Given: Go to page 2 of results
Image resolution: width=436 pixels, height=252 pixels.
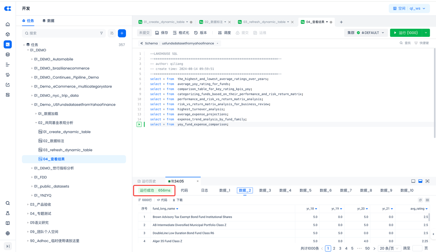Looking at the screenshot, I should (x=334, y=249).
